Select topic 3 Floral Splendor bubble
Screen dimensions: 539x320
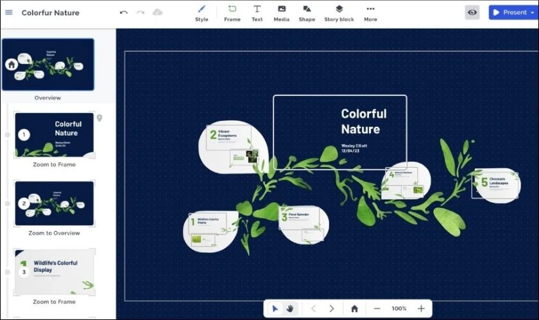(x=304, y=225)
